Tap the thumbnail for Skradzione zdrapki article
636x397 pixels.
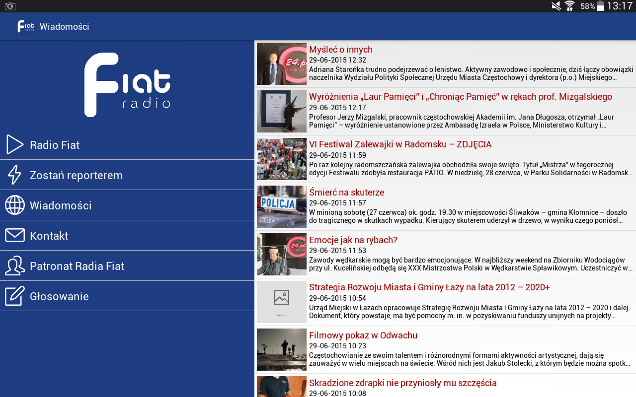tap(282, 387)
